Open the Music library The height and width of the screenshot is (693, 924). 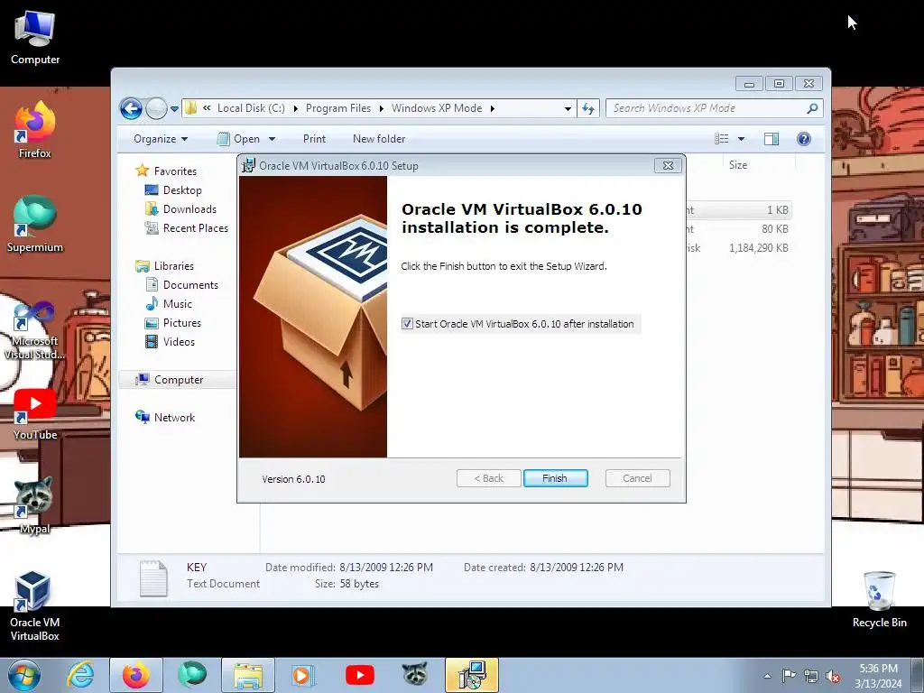(x=178, y=303)
